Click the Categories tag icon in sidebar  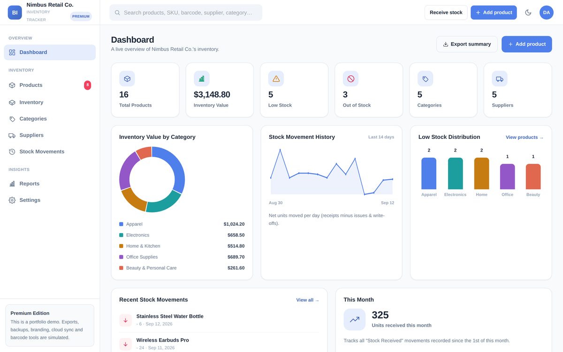pos(12,119)
